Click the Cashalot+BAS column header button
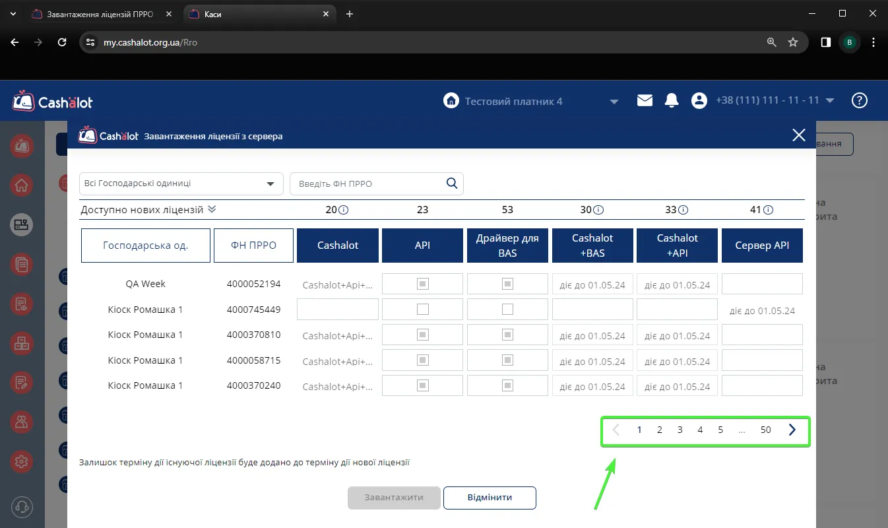 (592, 246)
